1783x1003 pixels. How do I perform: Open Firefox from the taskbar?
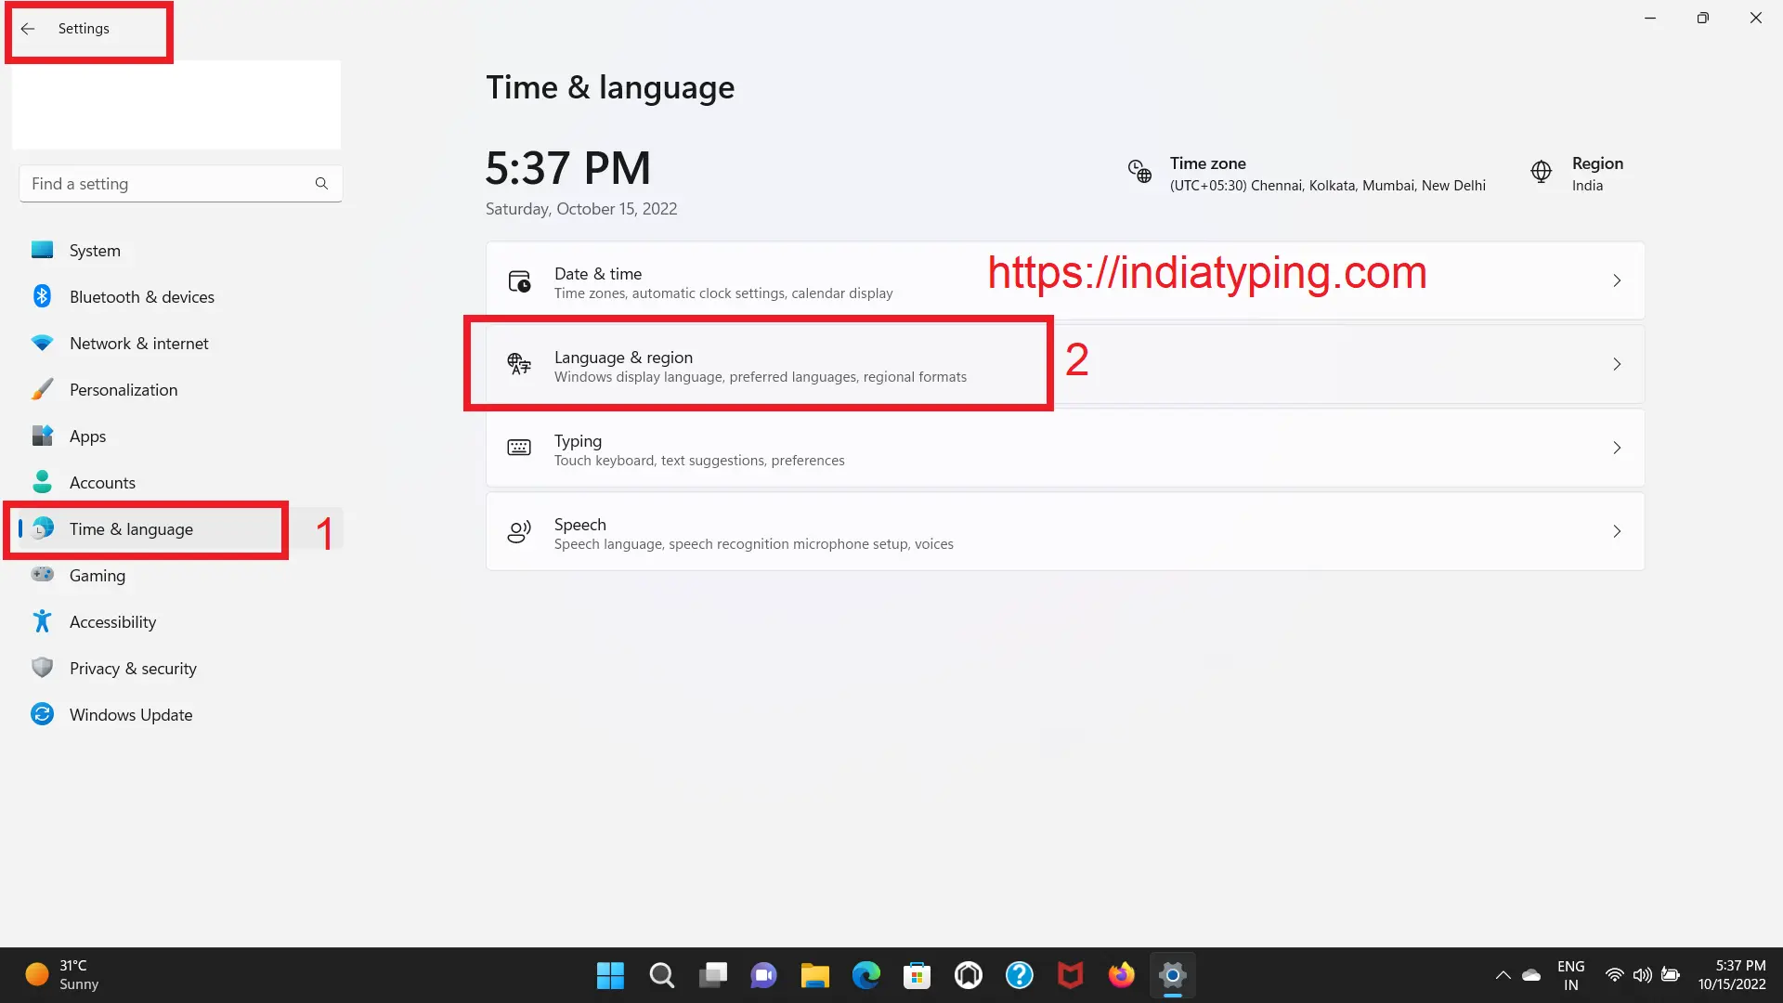click(1121, 975)
